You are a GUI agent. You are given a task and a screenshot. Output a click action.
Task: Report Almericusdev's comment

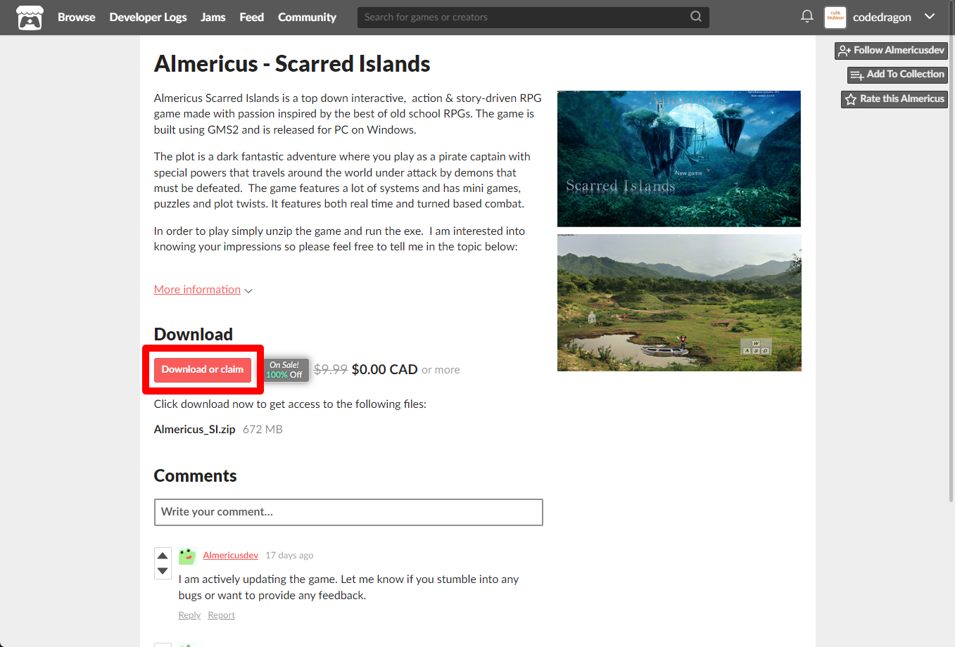[x=221, y=615]
